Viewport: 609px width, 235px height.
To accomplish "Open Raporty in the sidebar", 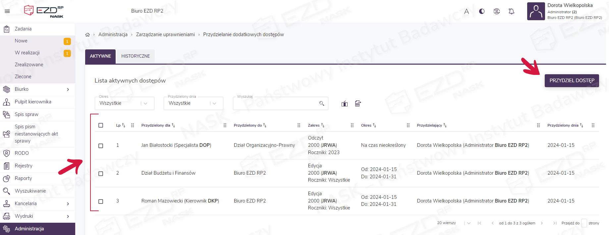I will tap(23, 178).
